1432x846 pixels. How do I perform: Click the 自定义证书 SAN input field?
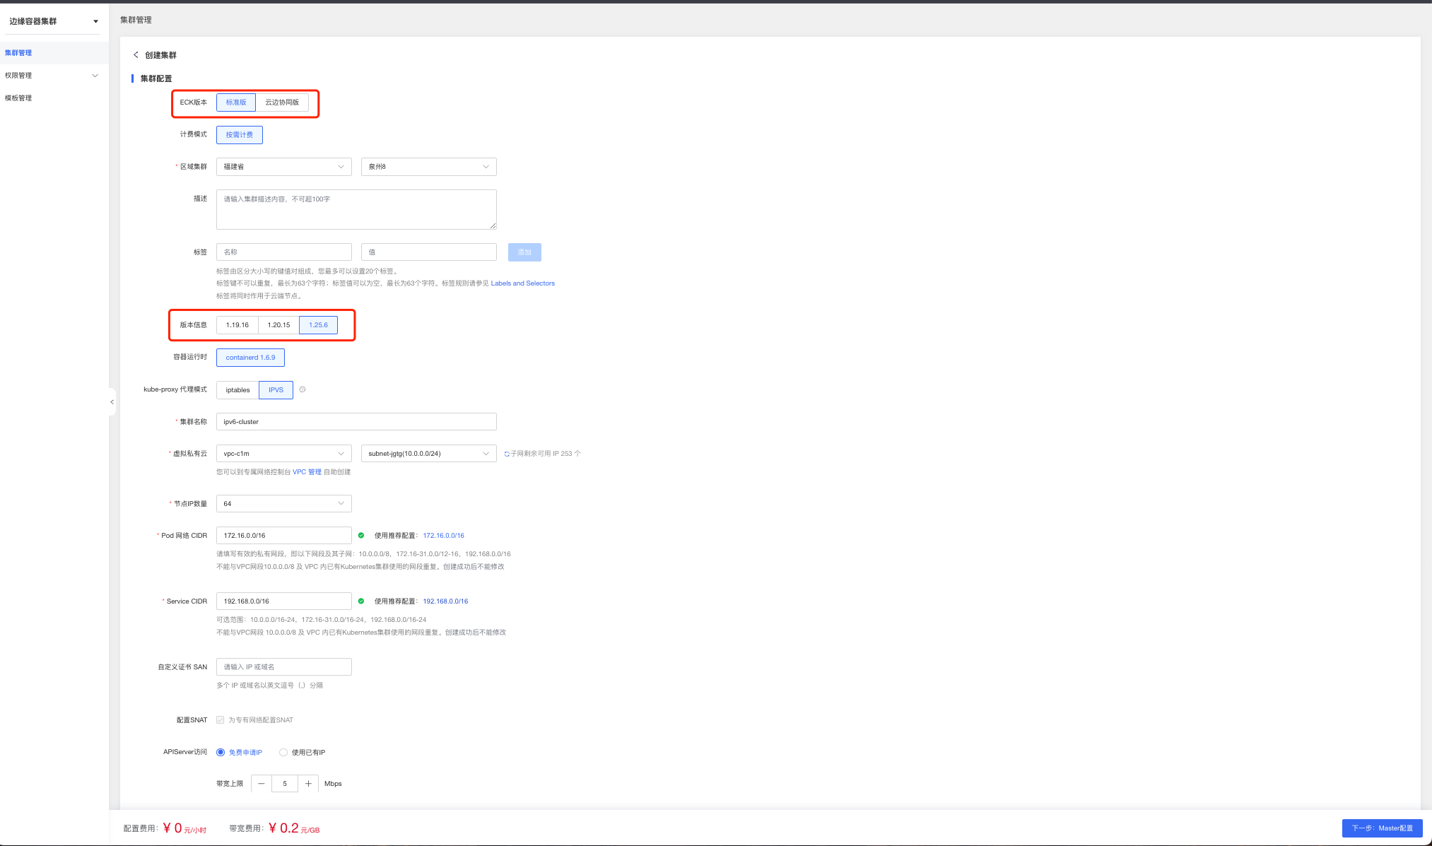[284, 667]
